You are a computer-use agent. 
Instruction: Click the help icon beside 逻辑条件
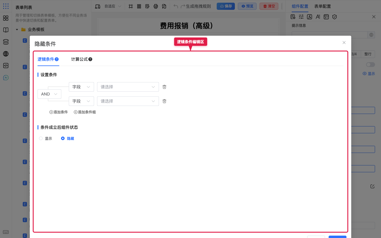pos(57,59)
